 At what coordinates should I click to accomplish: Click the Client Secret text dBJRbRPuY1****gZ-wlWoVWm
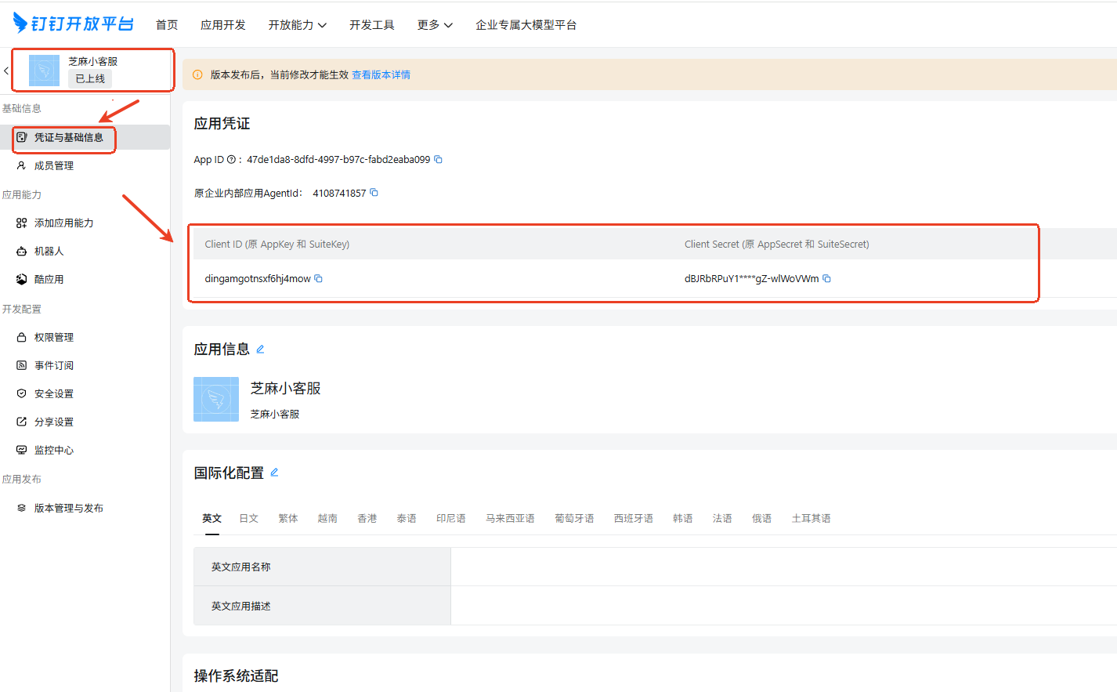752,278
